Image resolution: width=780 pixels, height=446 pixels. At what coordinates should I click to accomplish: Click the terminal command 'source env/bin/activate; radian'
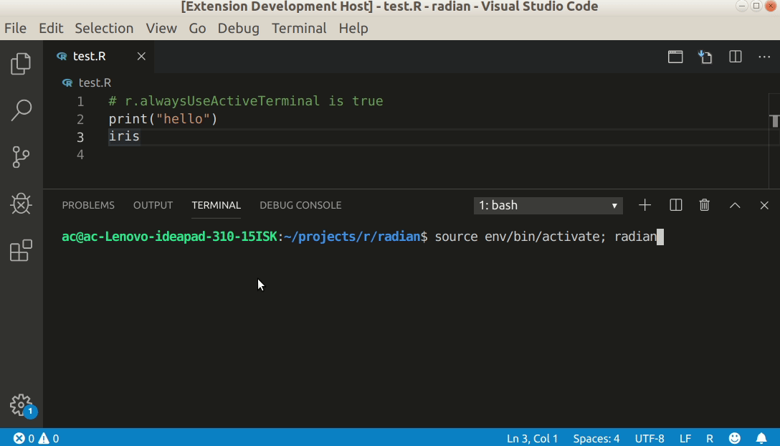point(546,237)
